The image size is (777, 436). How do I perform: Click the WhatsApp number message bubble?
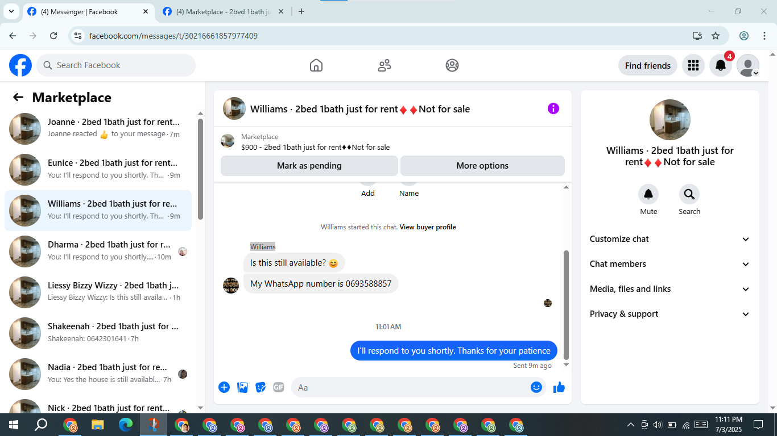(x=321, y=283)
